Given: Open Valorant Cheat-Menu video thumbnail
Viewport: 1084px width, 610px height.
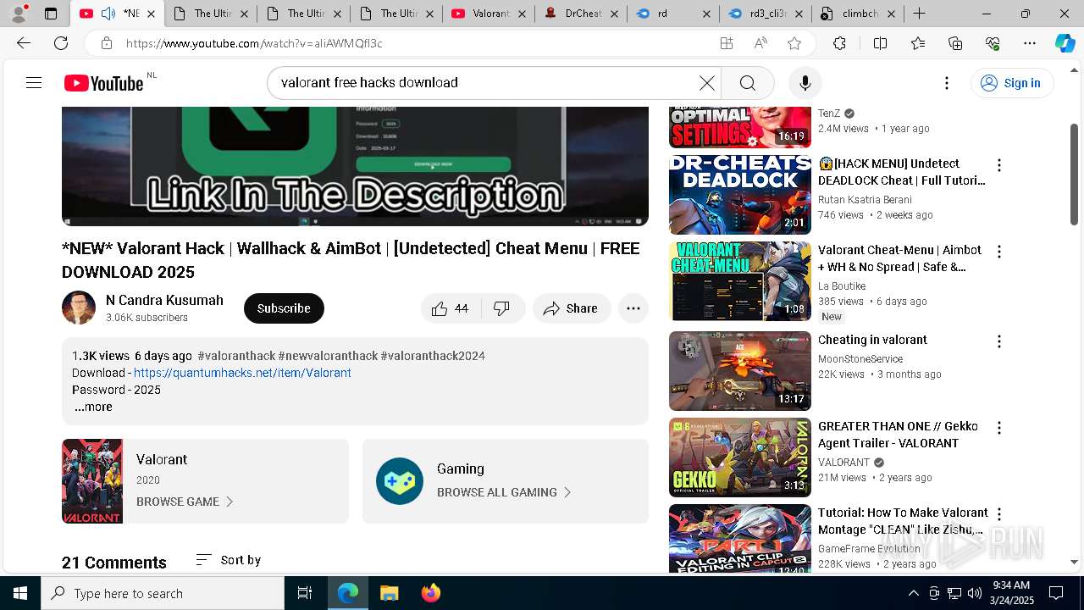Looking at the screenshot, I should click(x=740, y=281).
